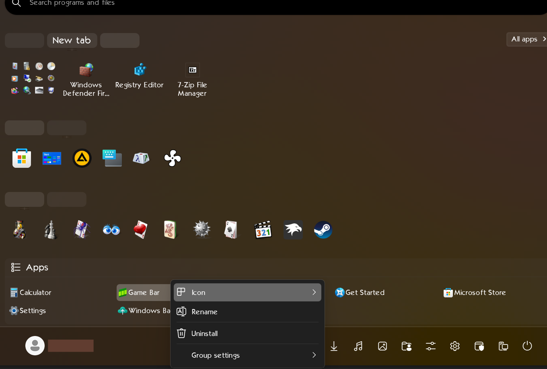This screenshot has width=547, height=369.
Task: Expand the Icon submenu in context menu
Action: [x=247, y=293]
